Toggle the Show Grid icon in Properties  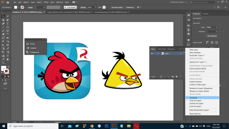click(212, 42)
